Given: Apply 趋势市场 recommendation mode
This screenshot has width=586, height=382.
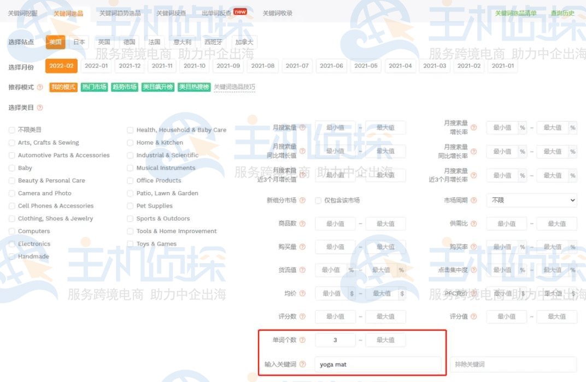Looking at the screenshot, I should pyautogui.click(x=125, y=87).
